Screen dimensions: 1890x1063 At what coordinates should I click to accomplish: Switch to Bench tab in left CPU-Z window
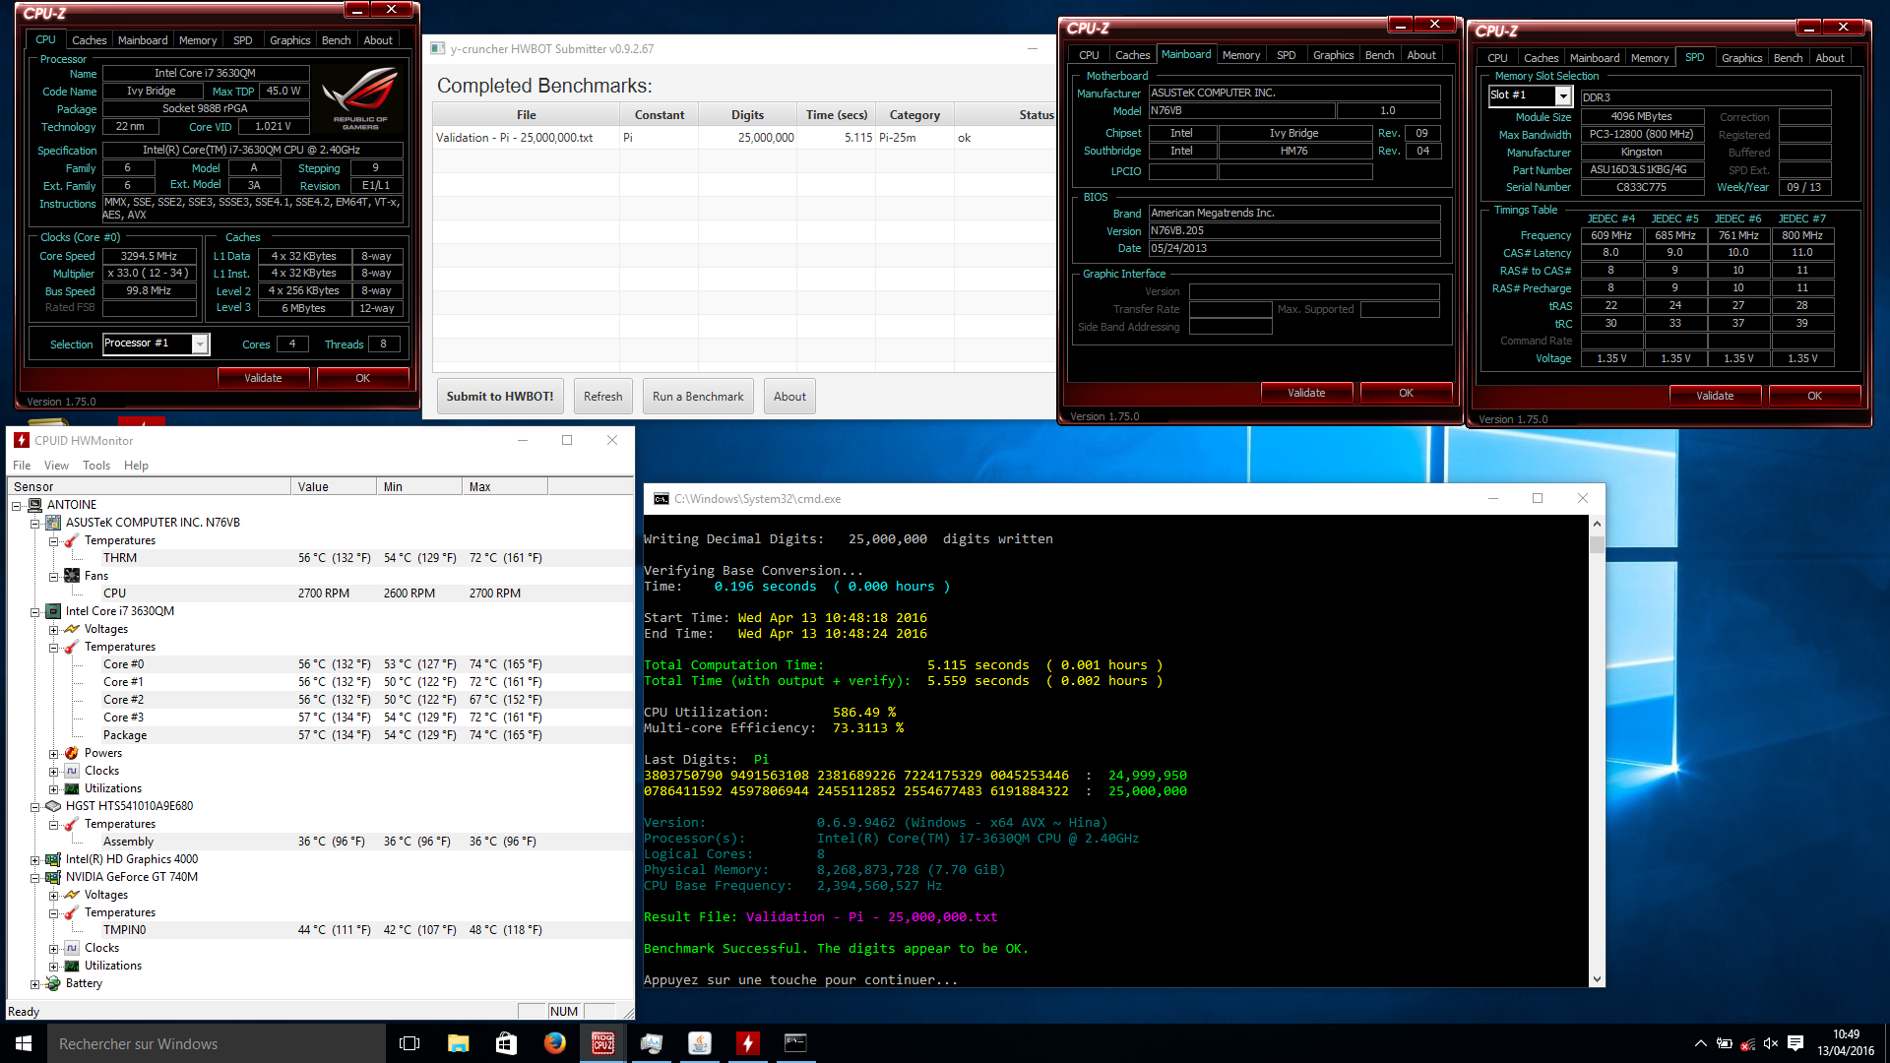tap(336, 40)
